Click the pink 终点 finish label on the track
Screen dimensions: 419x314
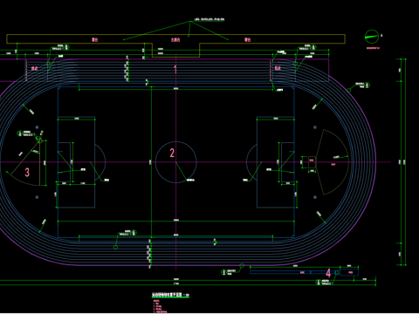click(x=34, y=68)
